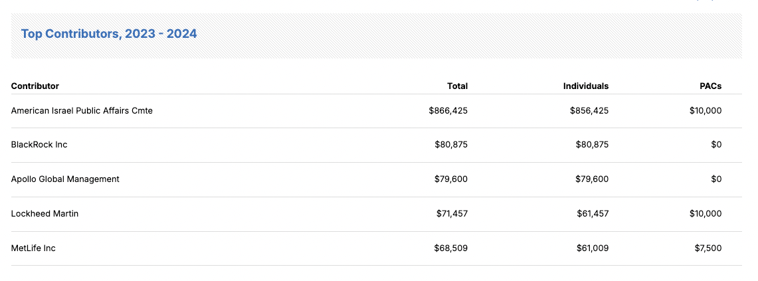Click the $61,457 individuals figure

pos(592,213)
